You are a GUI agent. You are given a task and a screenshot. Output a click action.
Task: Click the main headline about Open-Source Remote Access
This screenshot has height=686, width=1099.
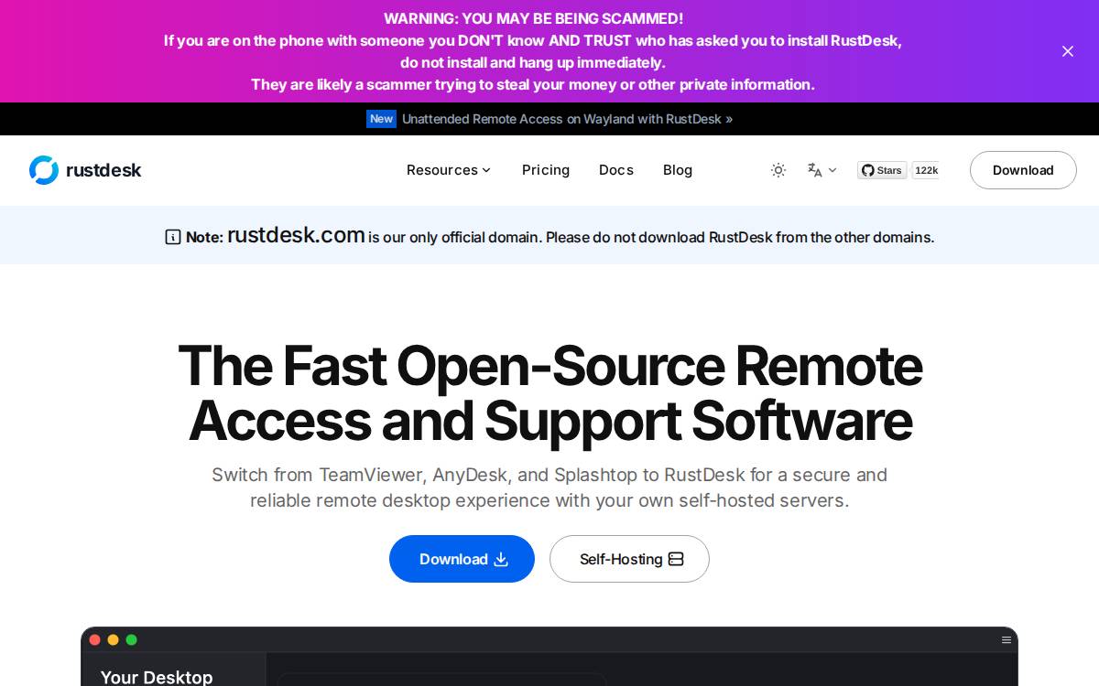coord(549,393)
